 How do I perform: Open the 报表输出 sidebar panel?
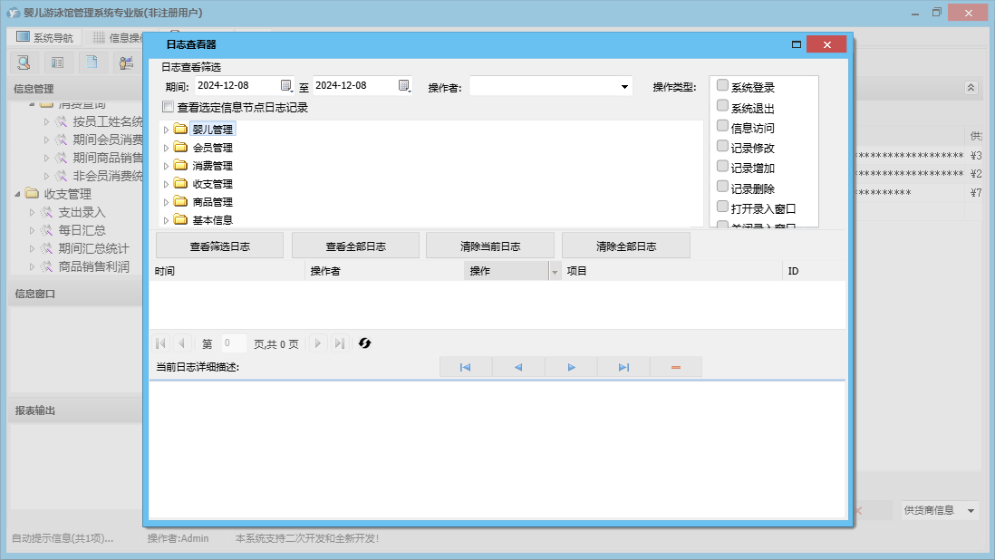(x=75, y=410)
